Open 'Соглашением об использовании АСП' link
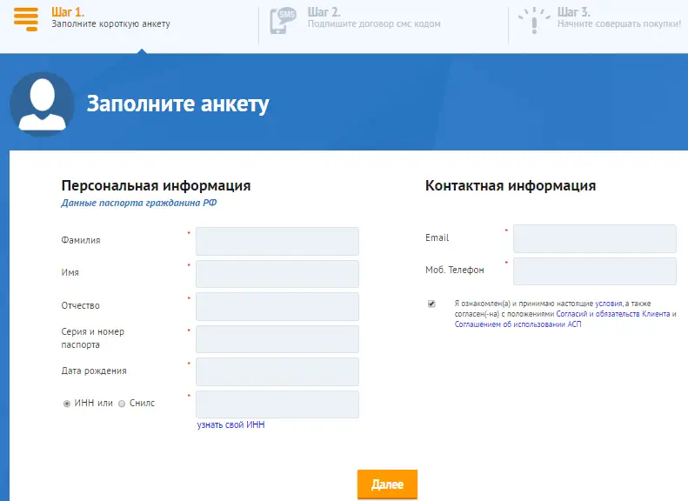This screenshot has height=501, width=688. pyautogui.click(x=518, y=324)
